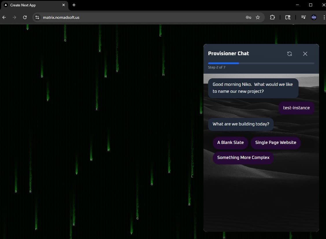
Task: Close the Provisioner Chat panel
Action: tap(305, 54)
